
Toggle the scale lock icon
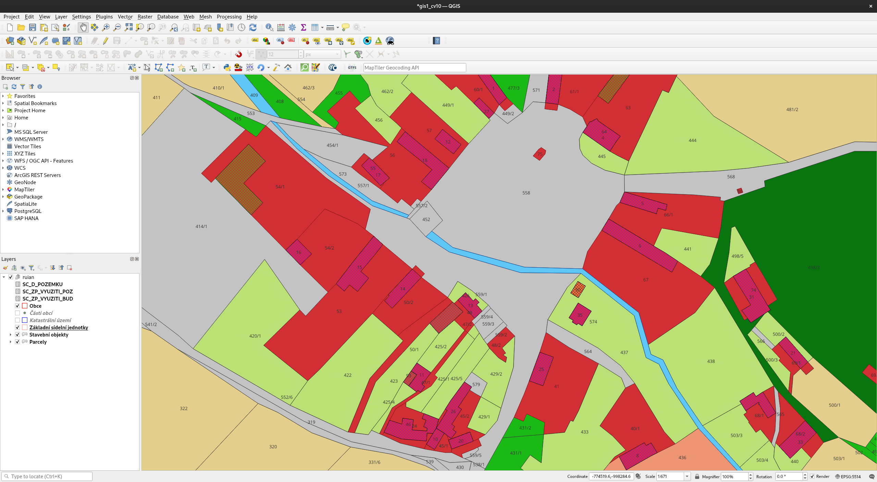[697, 477]
